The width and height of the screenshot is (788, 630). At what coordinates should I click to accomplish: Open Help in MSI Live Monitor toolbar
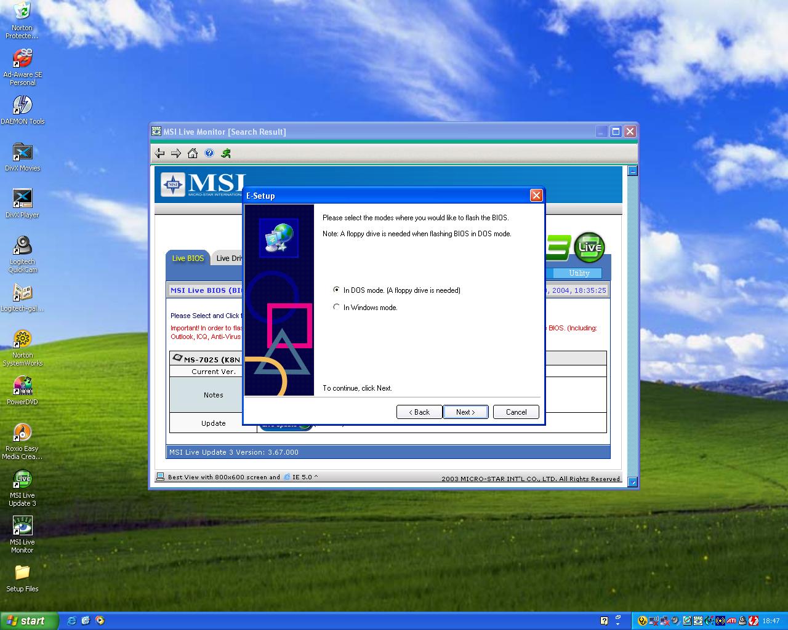coord(209,153)
